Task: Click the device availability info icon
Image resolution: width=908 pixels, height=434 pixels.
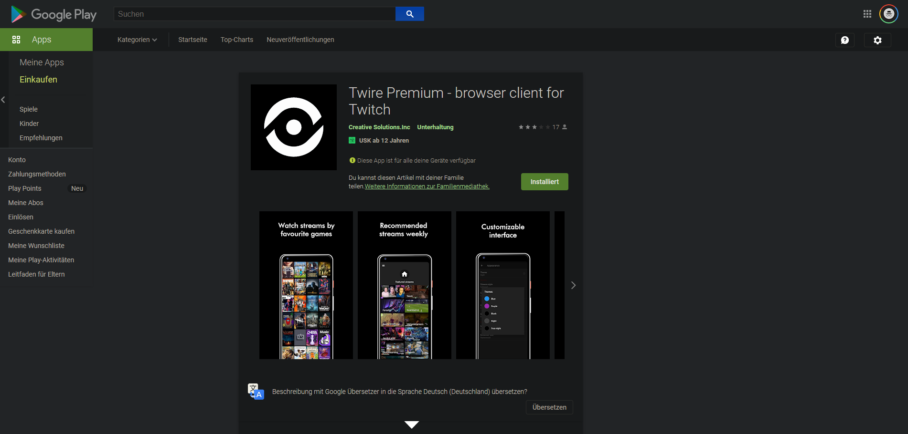Action: tap(352, 160)
